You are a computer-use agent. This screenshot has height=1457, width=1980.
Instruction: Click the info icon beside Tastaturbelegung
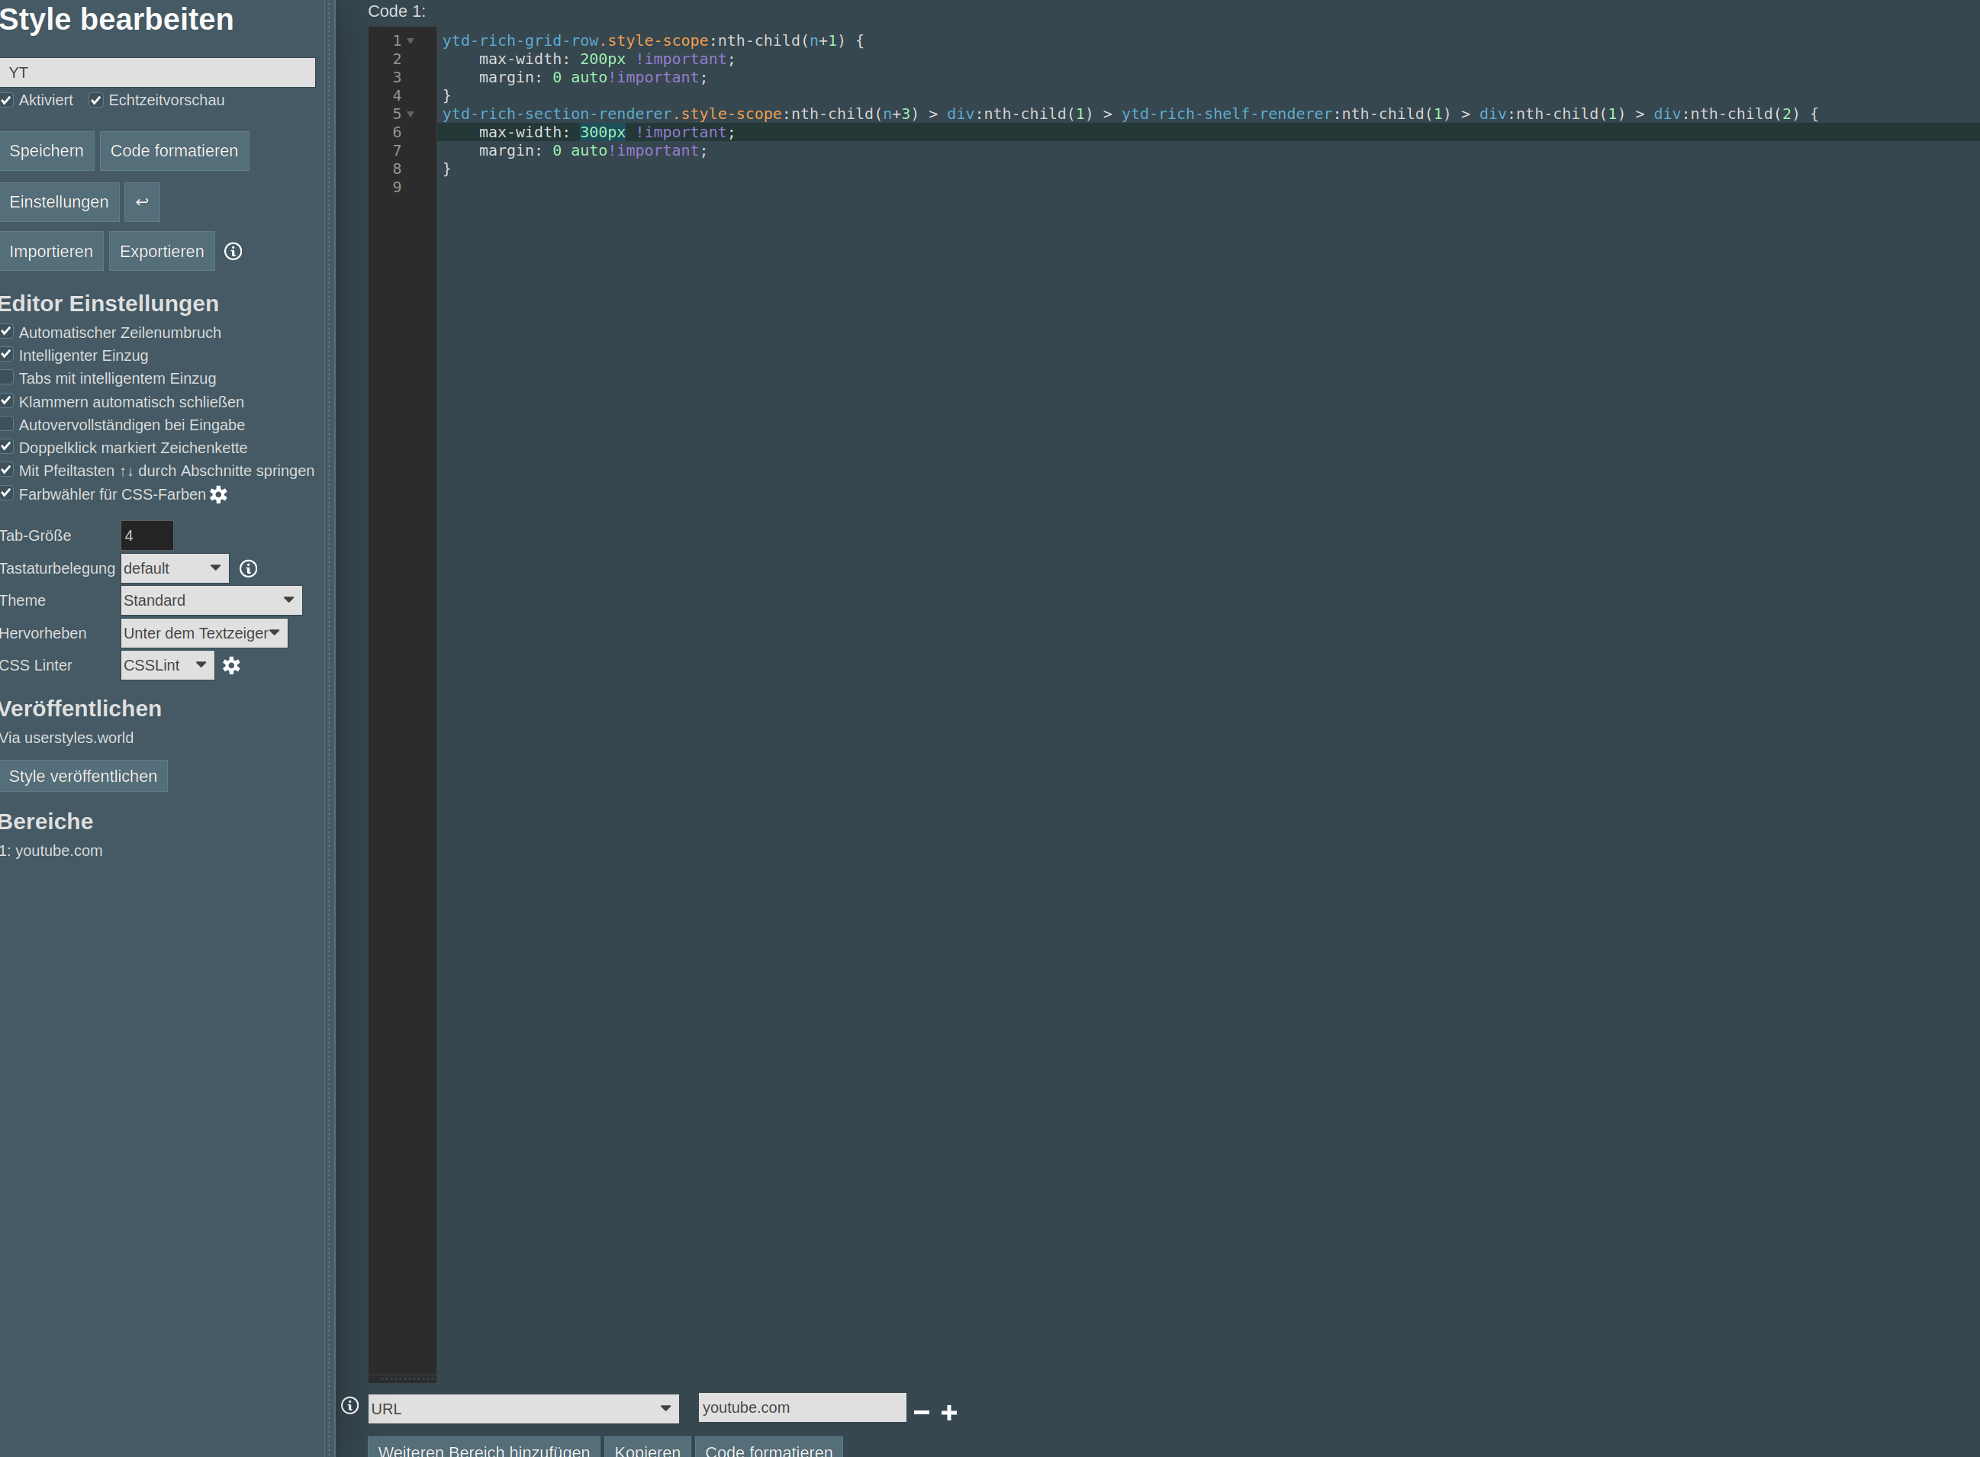tap(249, 569)
